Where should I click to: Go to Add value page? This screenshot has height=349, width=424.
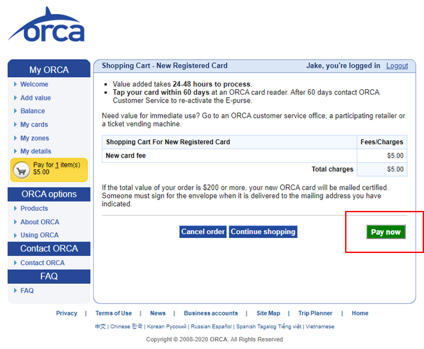[x=36, y=98]
